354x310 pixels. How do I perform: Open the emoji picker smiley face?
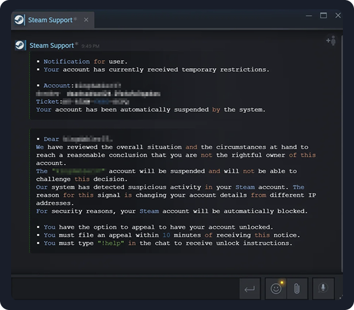click(276, 288)
